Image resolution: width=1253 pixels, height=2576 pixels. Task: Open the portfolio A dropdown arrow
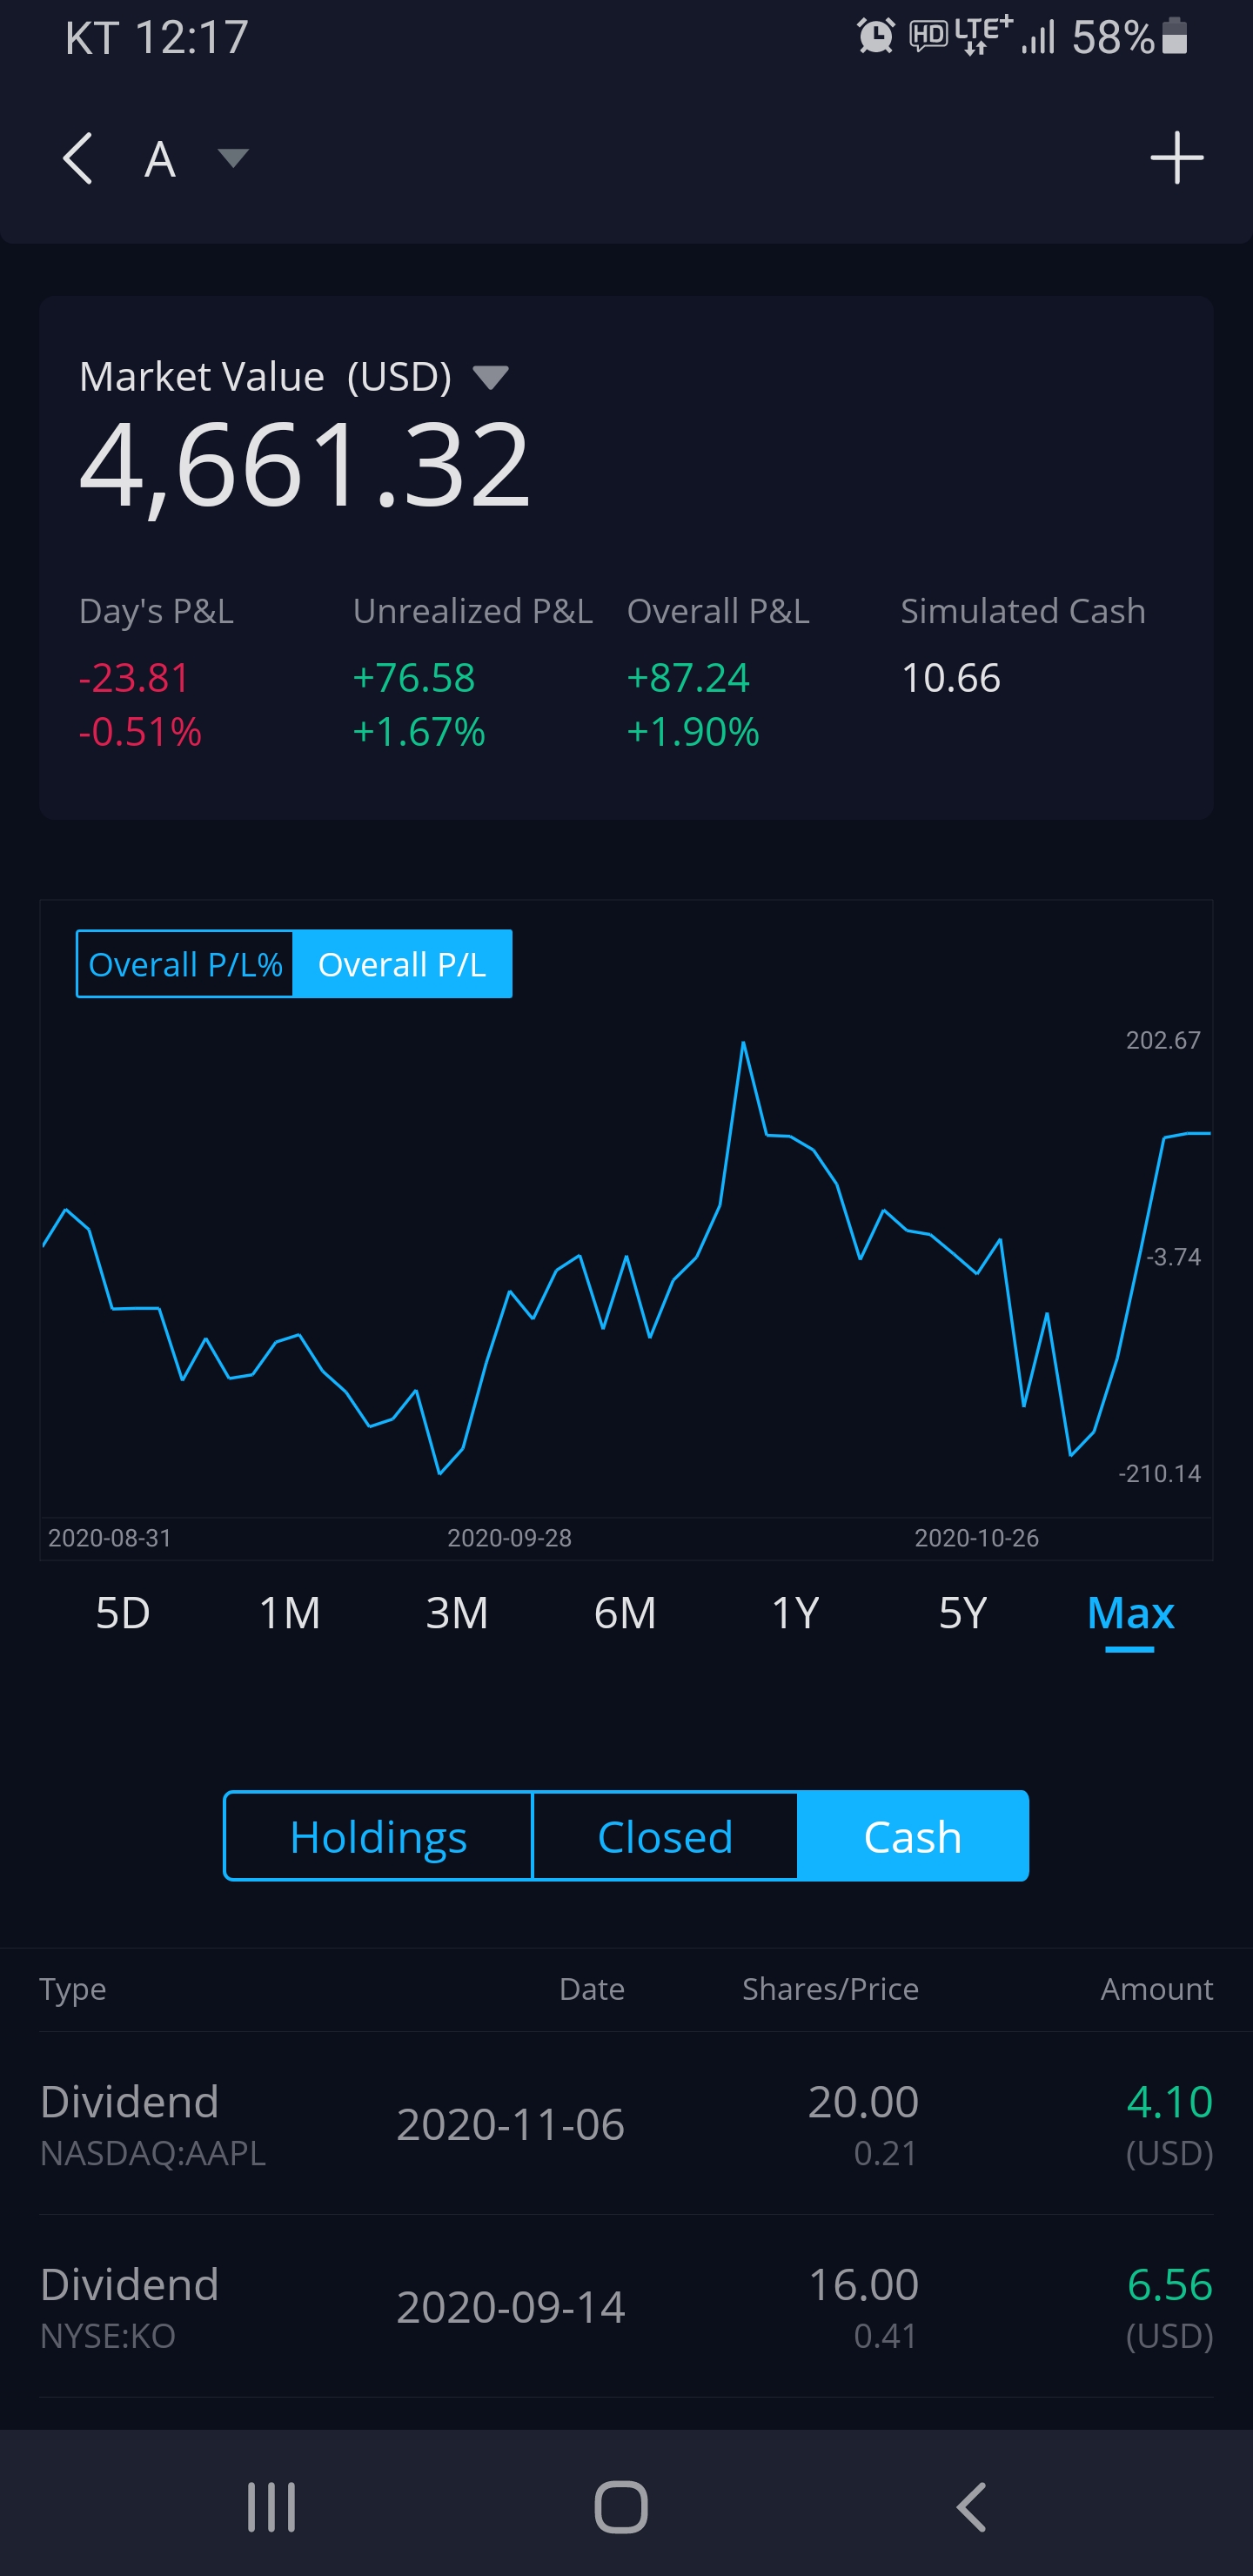(233, 158)
